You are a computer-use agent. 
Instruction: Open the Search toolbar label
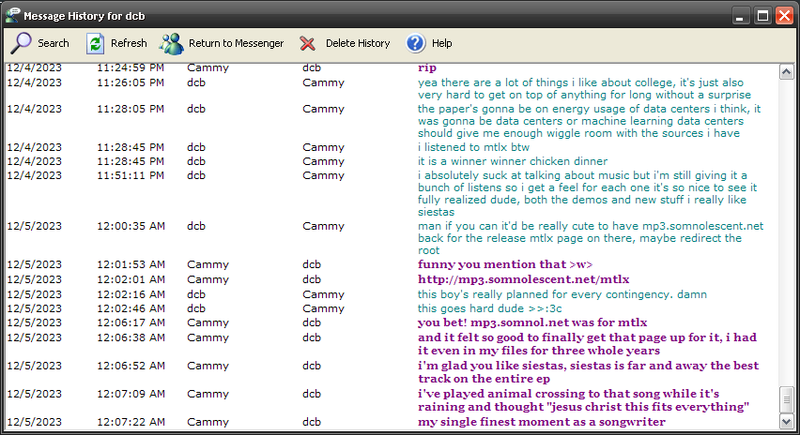pyautogui.click(x=54, y=43)
